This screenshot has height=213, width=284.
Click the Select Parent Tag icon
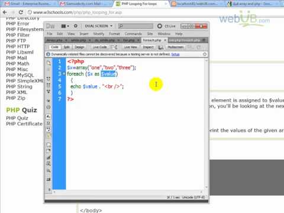[x=49, y=101]
